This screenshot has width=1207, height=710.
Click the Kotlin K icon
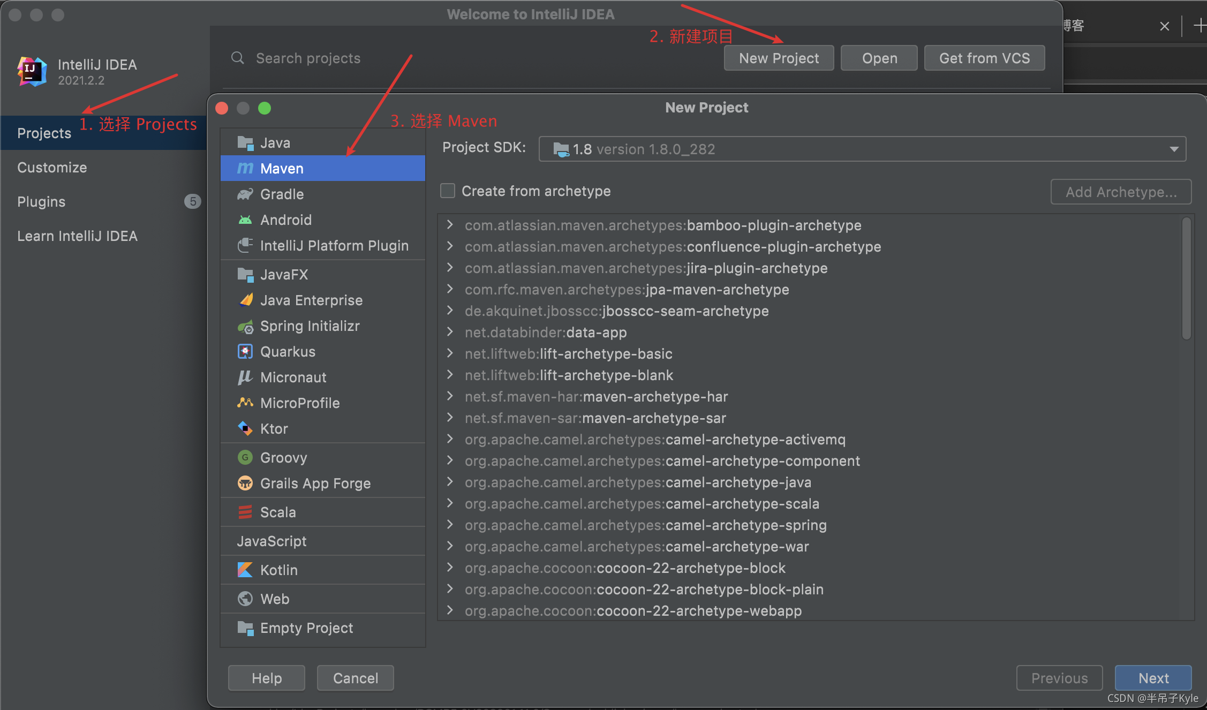point(245,570)
